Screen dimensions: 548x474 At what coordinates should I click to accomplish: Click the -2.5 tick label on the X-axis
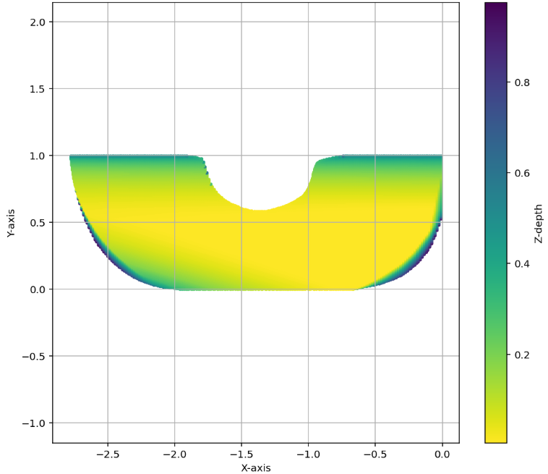click(108, 454)
